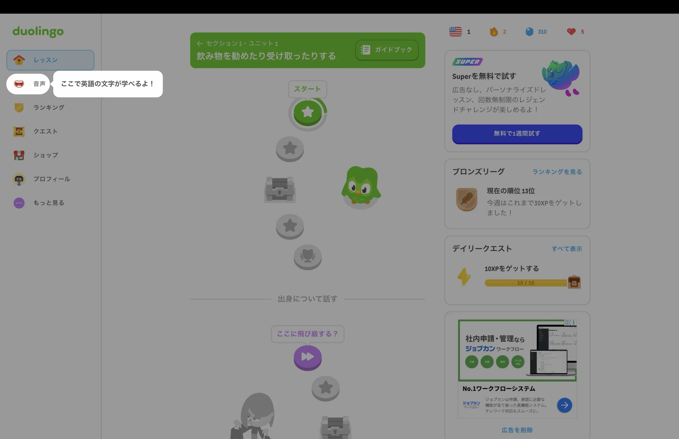The width and height of the screenshot is (679, 439).
Task: Click the second gray star lesson node
Action: pos(290,149)
